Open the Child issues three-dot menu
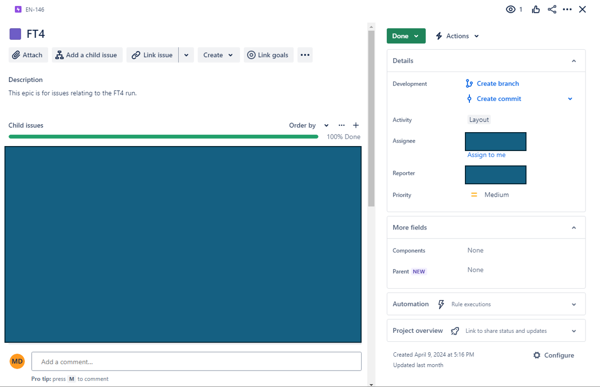The image size is (600, 387). (x=342, y=125)
